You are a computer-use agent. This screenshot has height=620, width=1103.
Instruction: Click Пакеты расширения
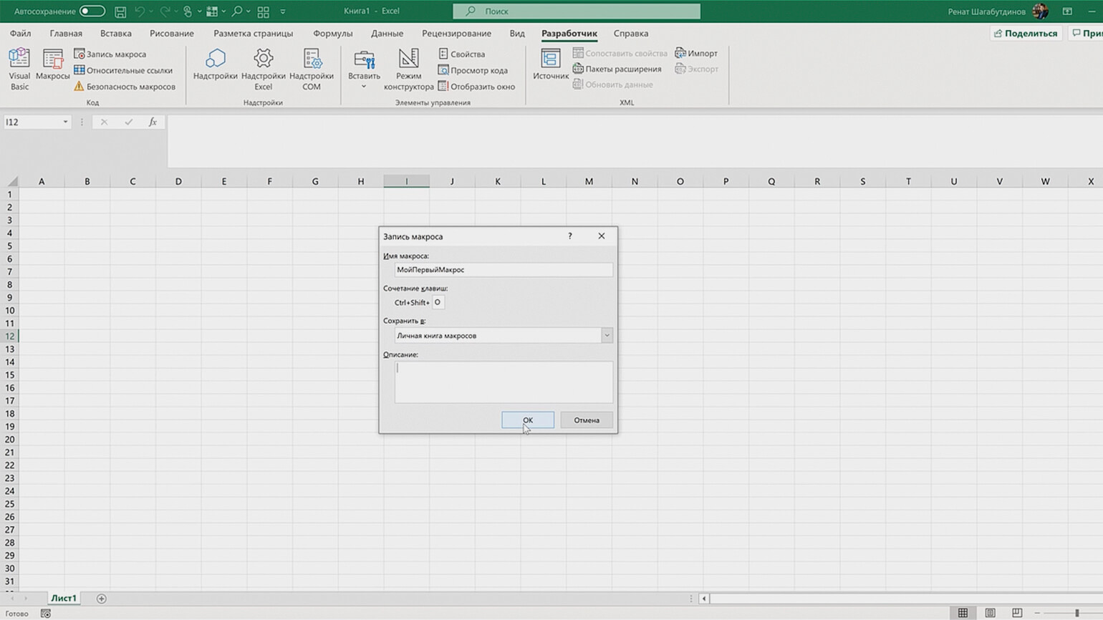617,69
